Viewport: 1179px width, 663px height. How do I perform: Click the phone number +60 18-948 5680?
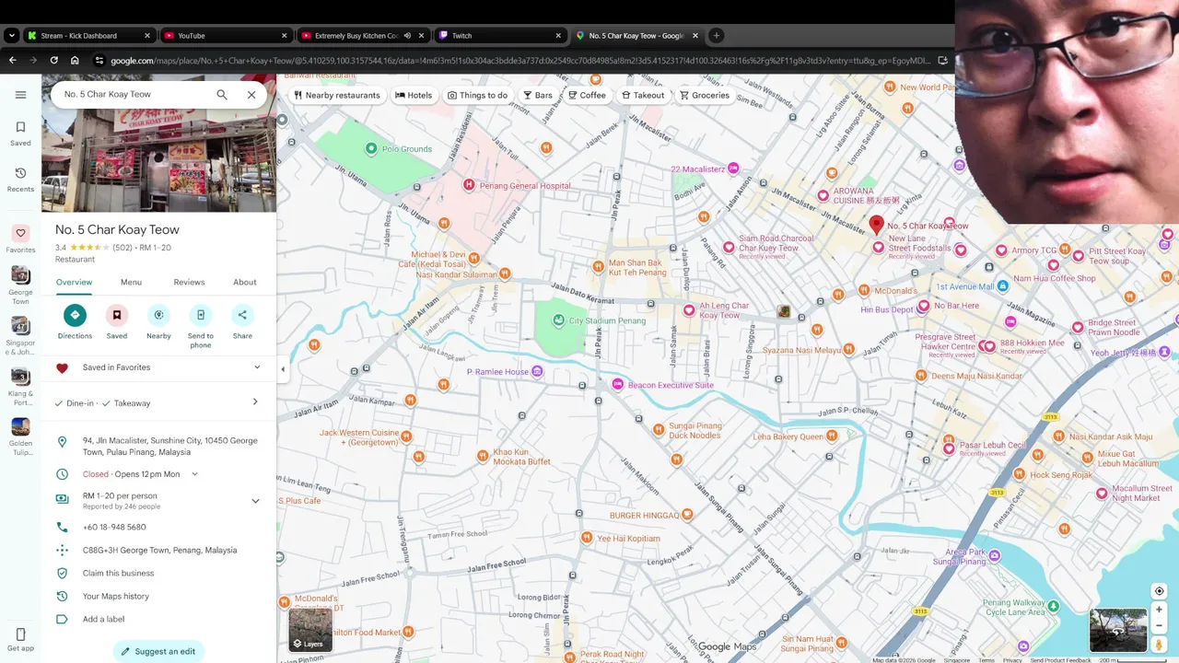pyautogui.click(x=114, y=528)
